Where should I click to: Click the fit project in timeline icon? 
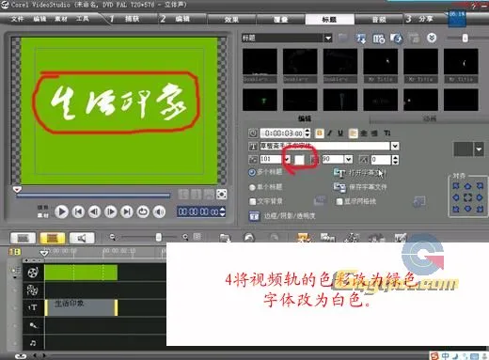click(197, 237)
